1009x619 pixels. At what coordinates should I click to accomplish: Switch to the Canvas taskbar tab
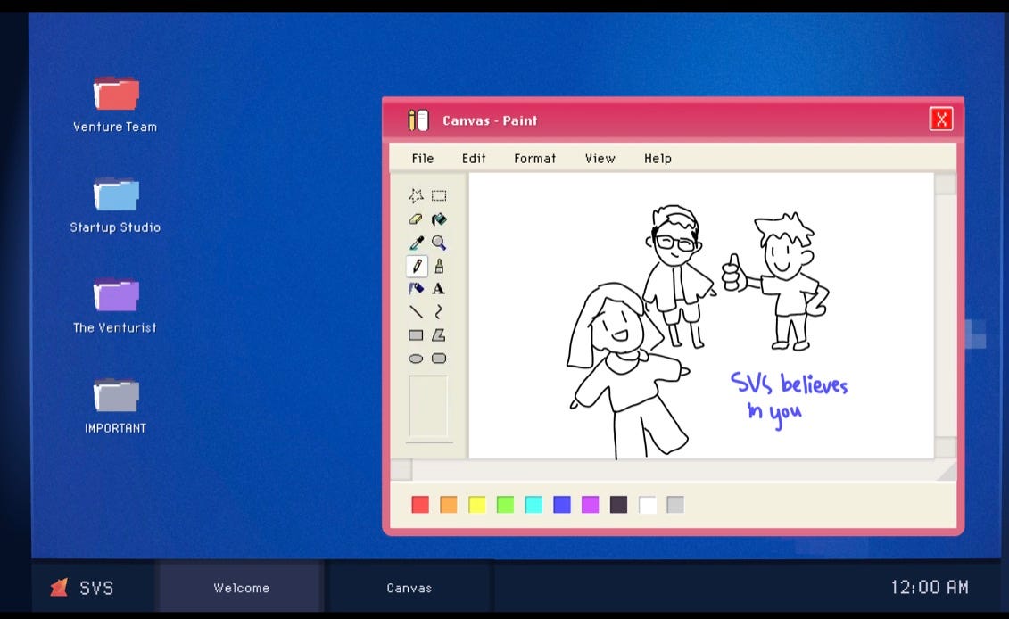pyautogui.click(x=409, y=587)
